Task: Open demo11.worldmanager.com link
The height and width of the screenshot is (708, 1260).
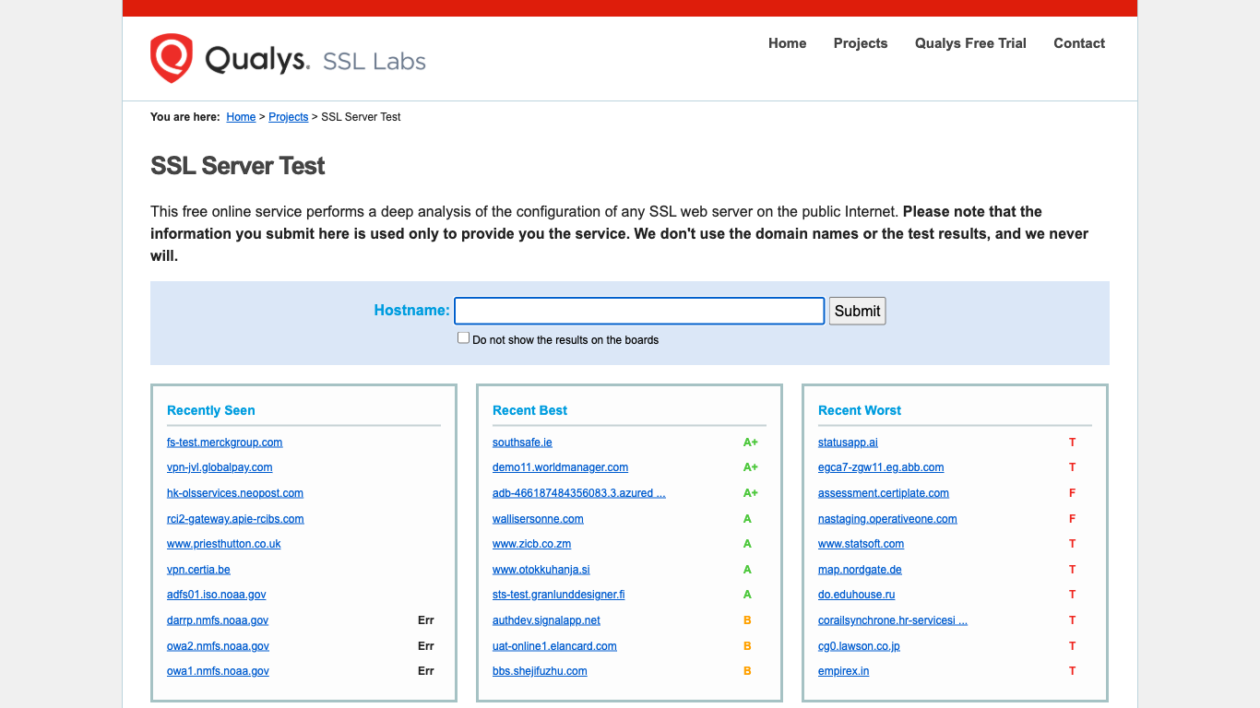Action: pyautogui.click(x=561, y=467)
